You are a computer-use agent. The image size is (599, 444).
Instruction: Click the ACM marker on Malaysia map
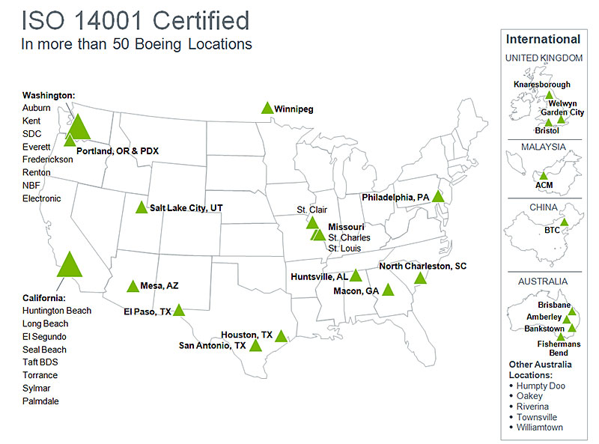click(x=544, y=176)
